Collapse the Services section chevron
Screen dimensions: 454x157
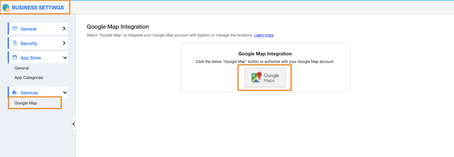click(65, 93)
